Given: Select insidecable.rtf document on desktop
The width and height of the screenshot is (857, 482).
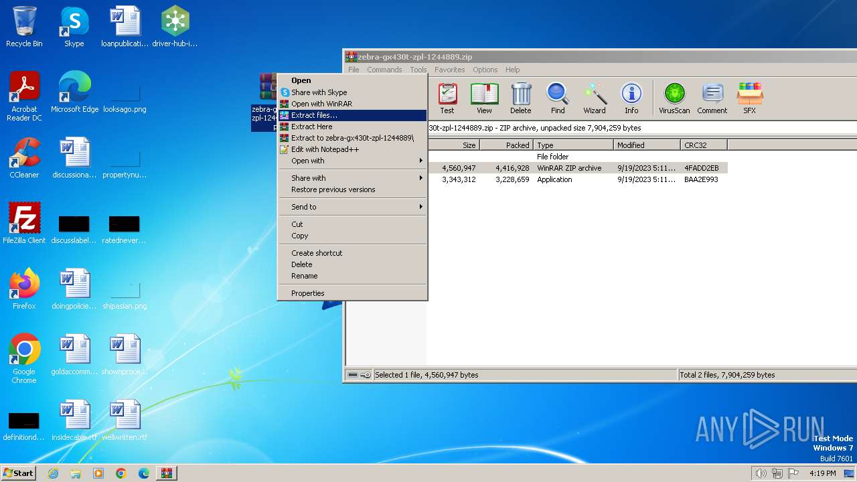Looking at the screenshot, I should [x=74, y=420].
